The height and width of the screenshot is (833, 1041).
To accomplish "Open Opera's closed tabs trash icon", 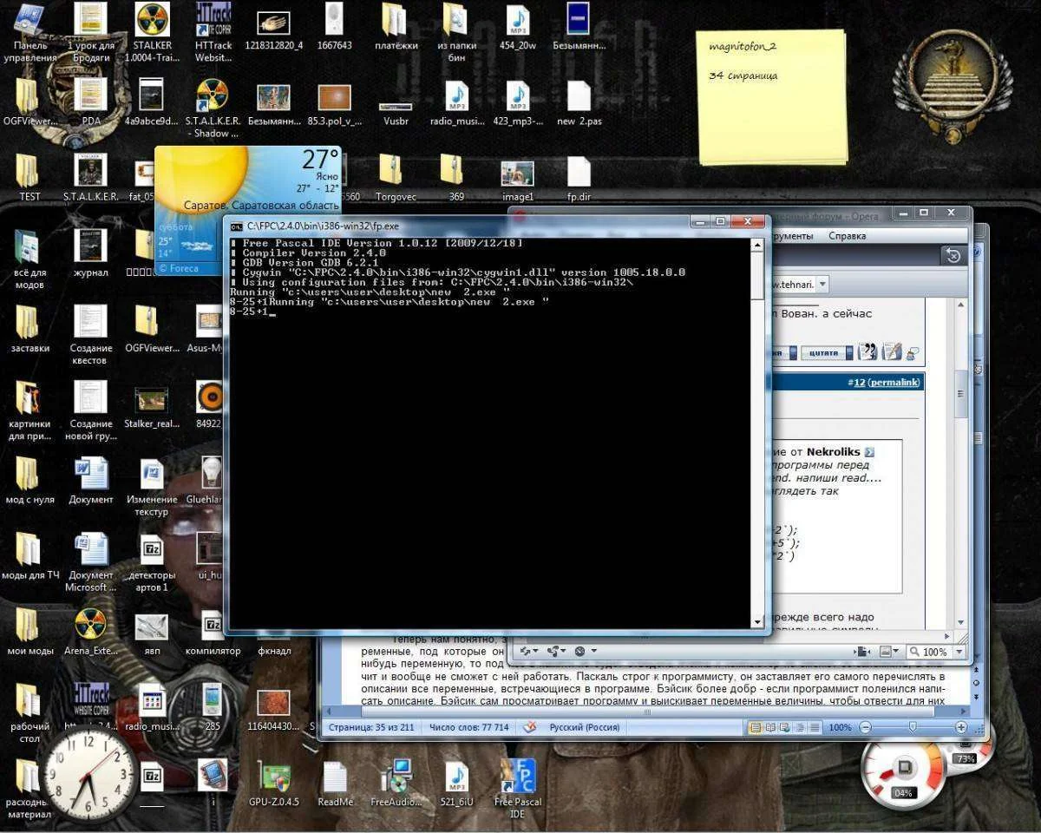I will 953,255.
